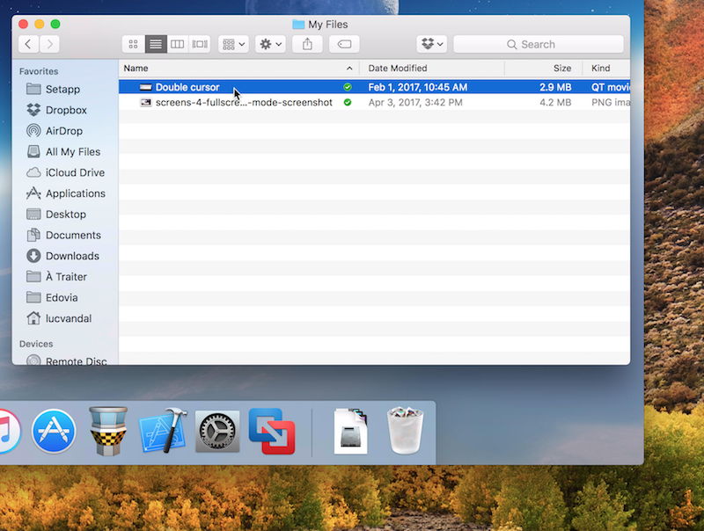This screenshot has height=531, width=704.
Task: Open Edovia folder in the sidebar
Action: [x=62, y=297]
